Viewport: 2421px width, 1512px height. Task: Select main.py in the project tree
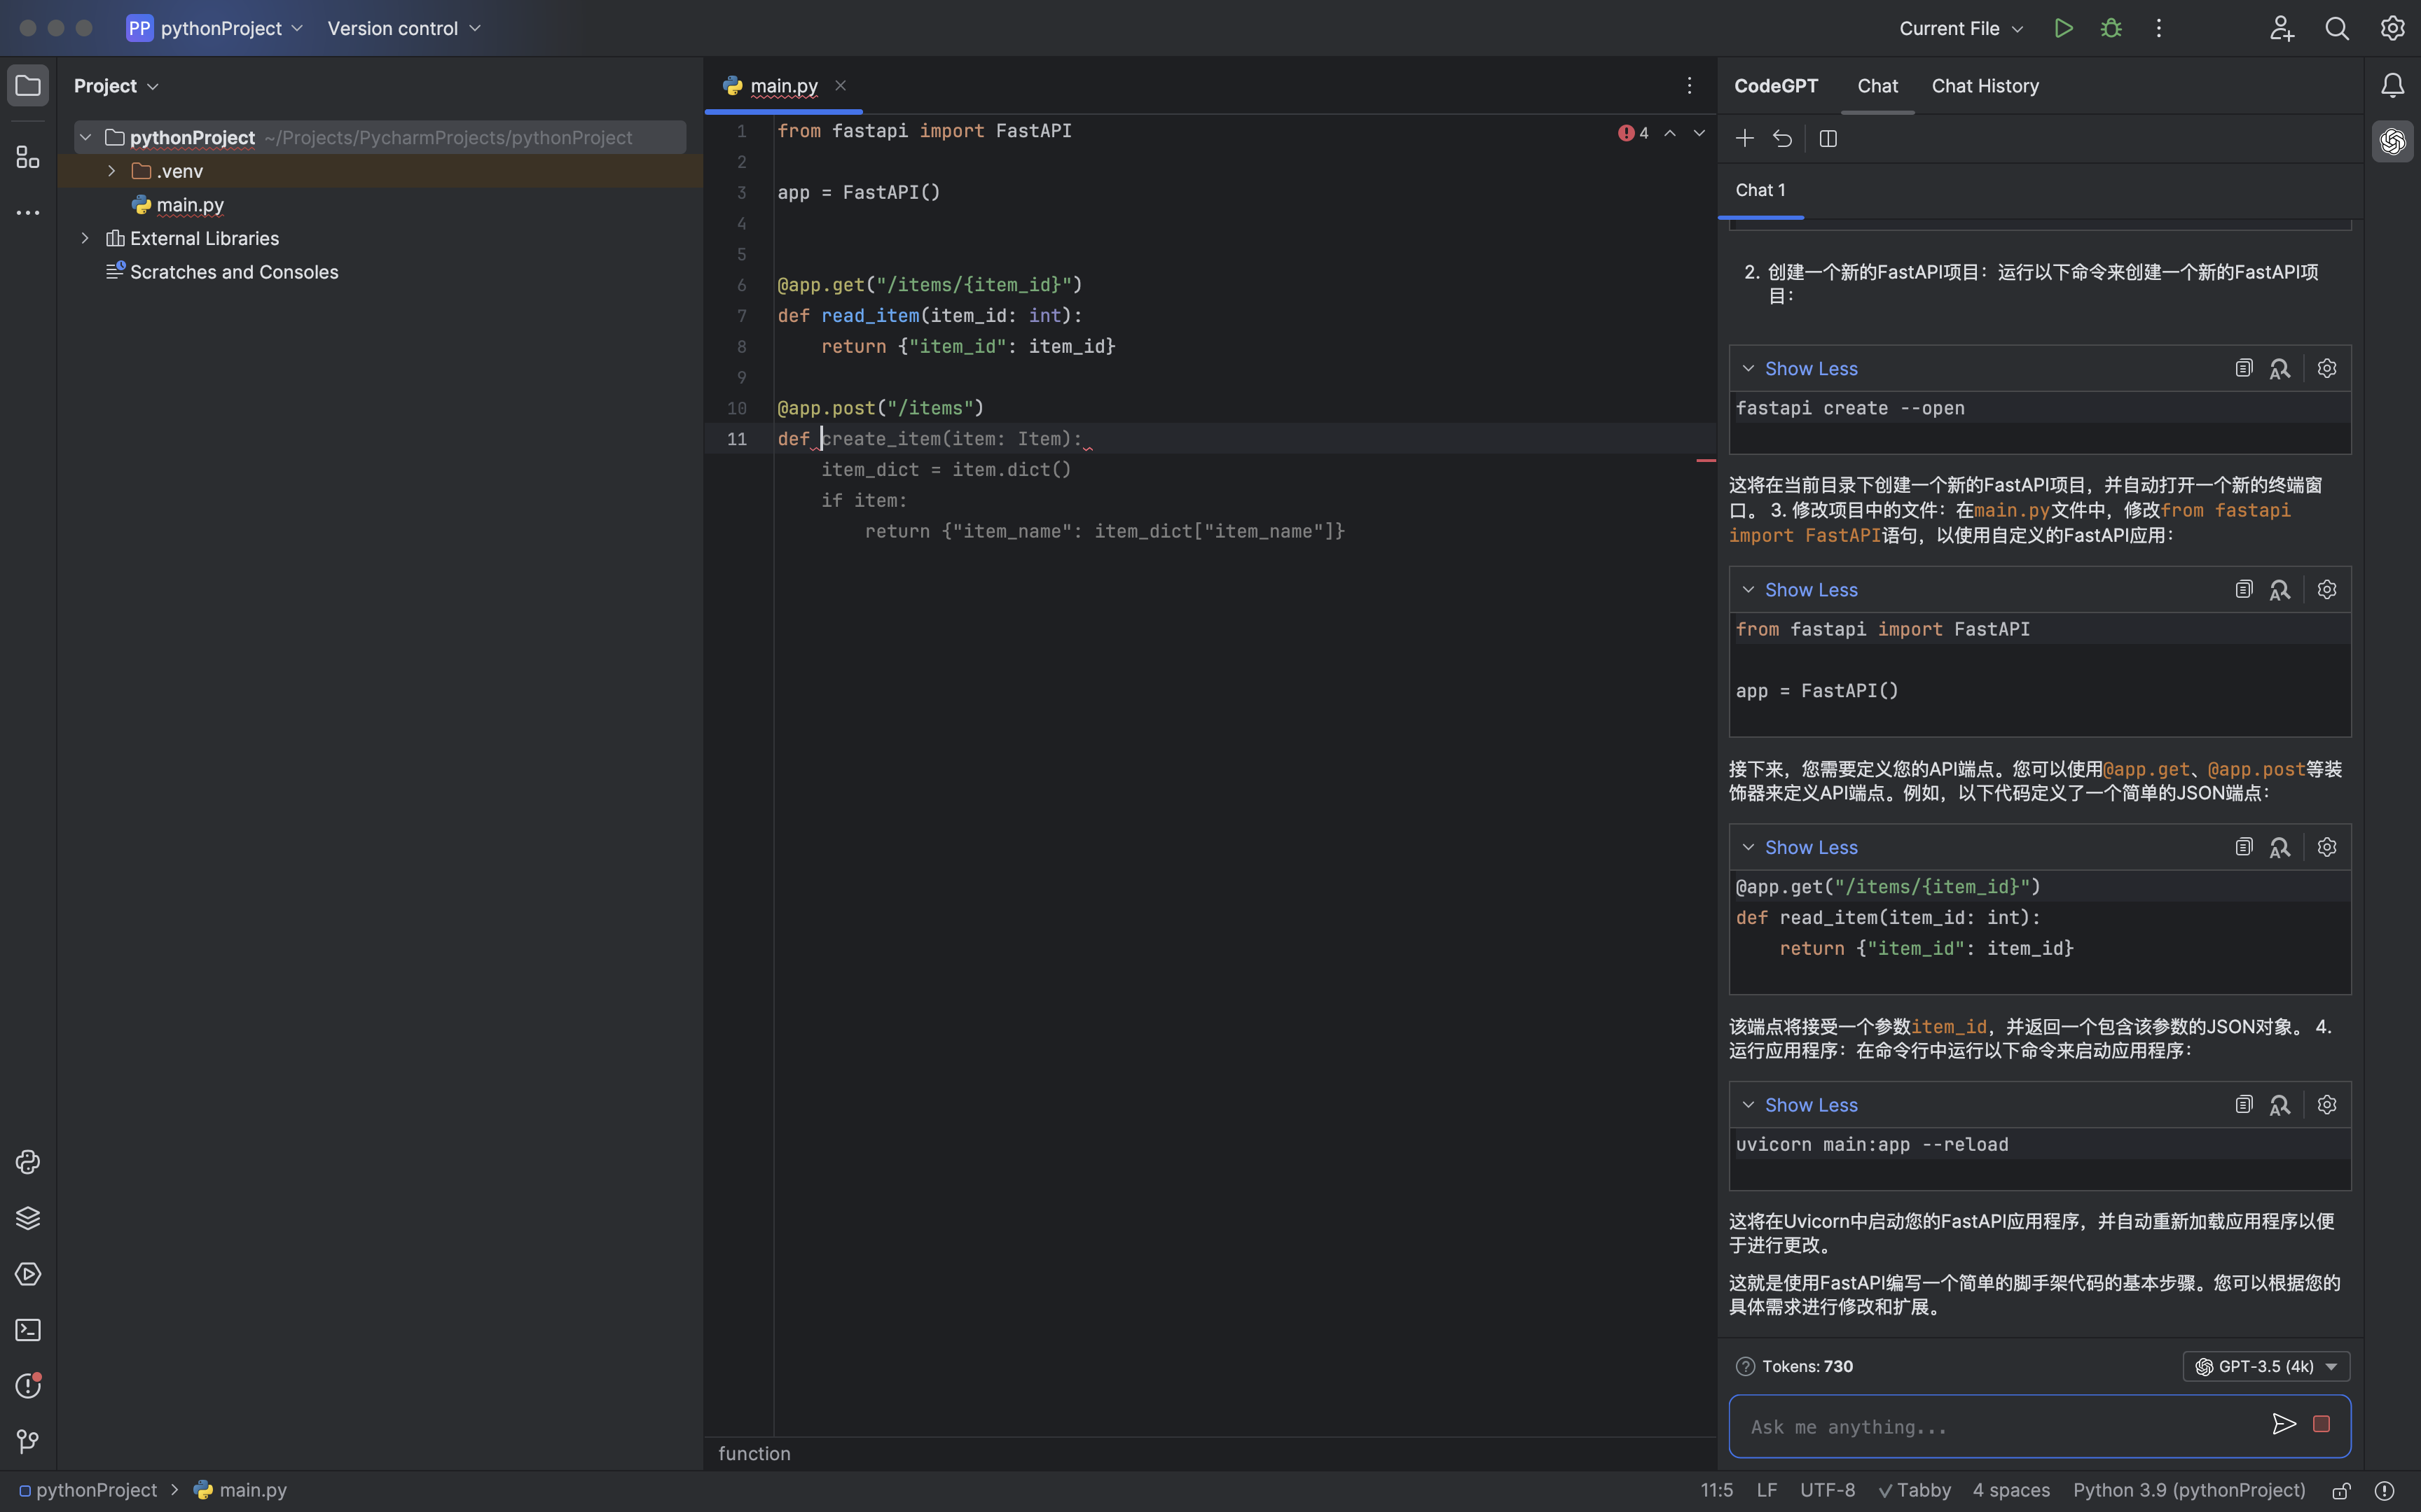click(x=189, y=205)
